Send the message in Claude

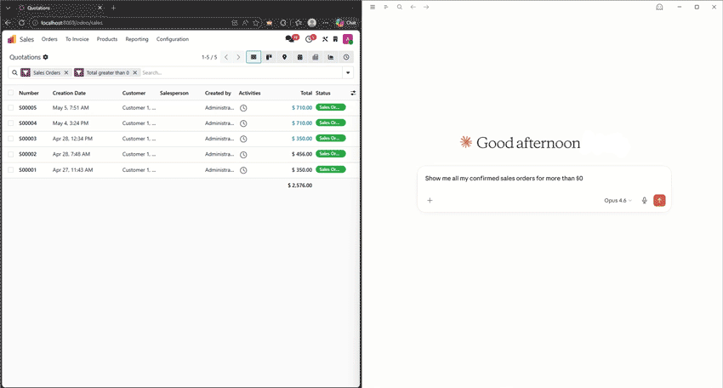point(659,200)
